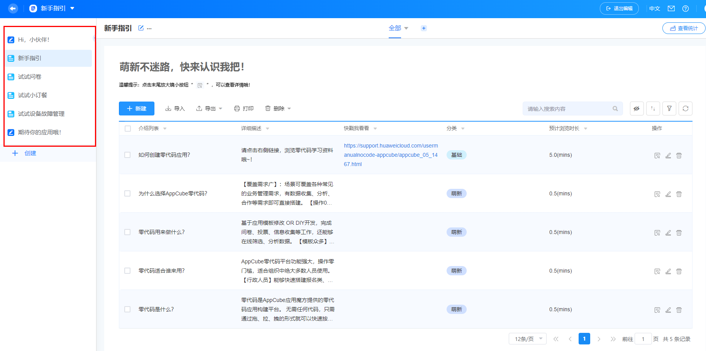Screen dimensions: 706x351
Task: Click the back arrow in the top-left corner
Action: pyautogui.click(x=13, y=8)
